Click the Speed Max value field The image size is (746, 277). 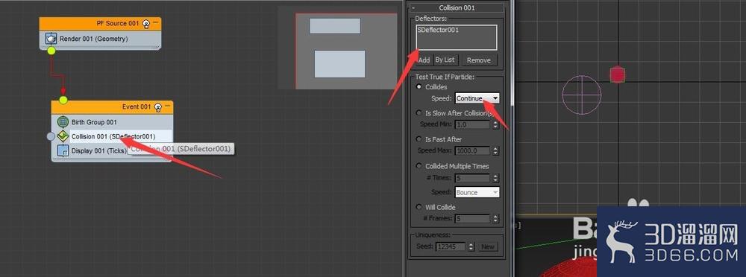[472, 150]
